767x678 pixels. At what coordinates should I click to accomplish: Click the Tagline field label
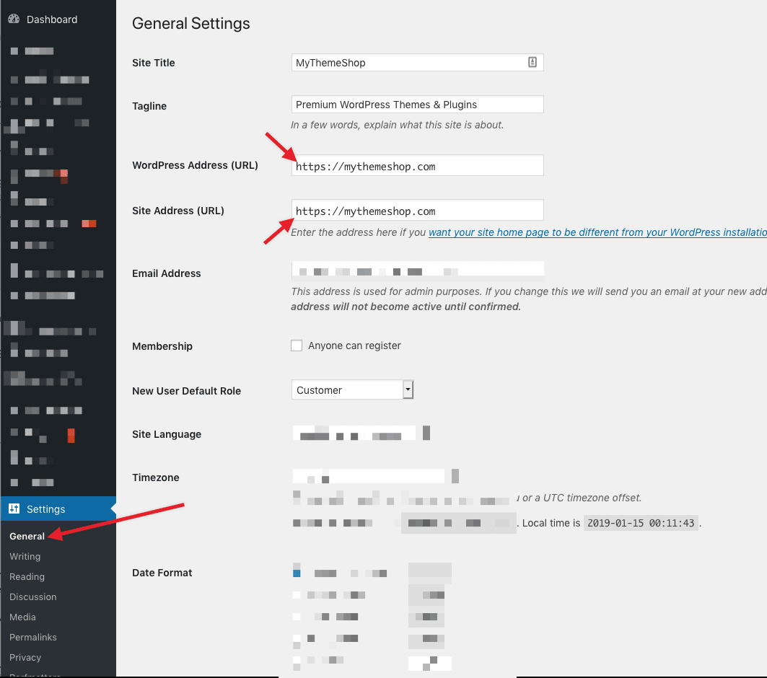coord(149,106)
